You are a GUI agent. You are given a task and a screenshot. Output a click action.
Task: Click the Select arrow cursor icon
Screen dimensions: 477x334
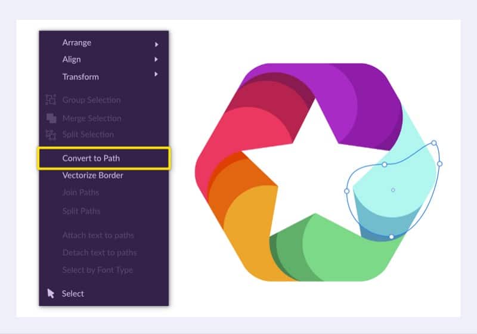click(x=51, y=293)
